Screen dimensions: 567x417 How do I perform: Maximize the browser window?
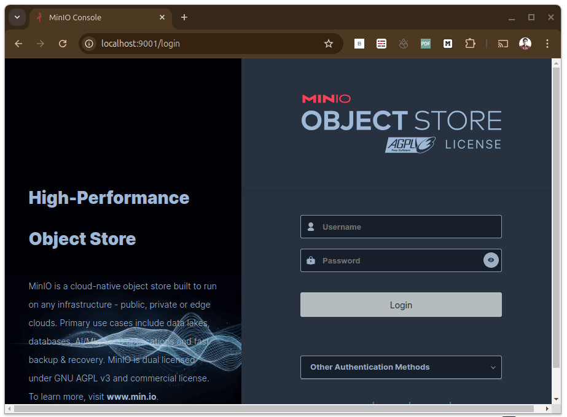point(531,17)
